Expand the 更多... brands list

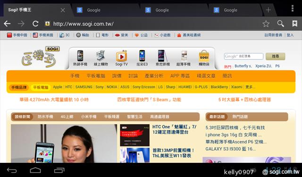point(250,87)
